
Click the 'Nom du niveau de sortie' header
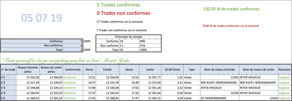tap(258, 70)
